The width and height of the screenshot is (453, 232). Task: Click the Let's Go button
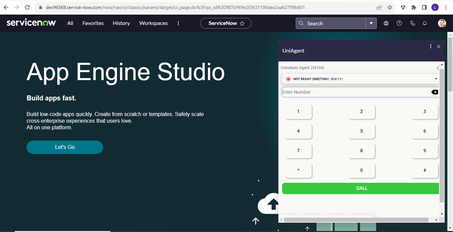tap(65, 147)
